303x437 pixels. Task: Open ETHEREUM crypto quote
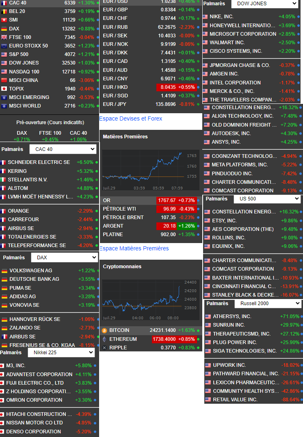[151, 339]
